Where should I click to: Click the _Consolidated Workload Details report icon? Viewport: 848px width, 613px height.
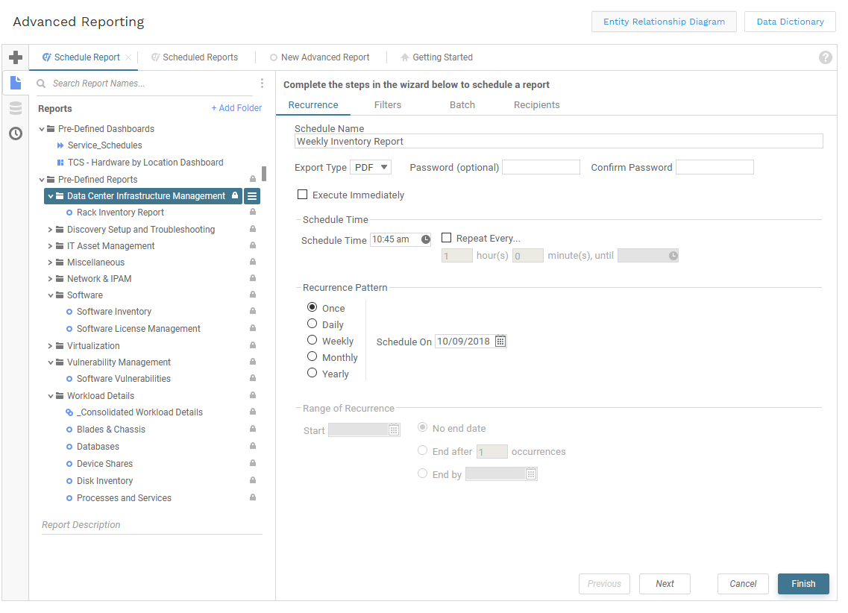pyautogui.click(x=69, y=412)
